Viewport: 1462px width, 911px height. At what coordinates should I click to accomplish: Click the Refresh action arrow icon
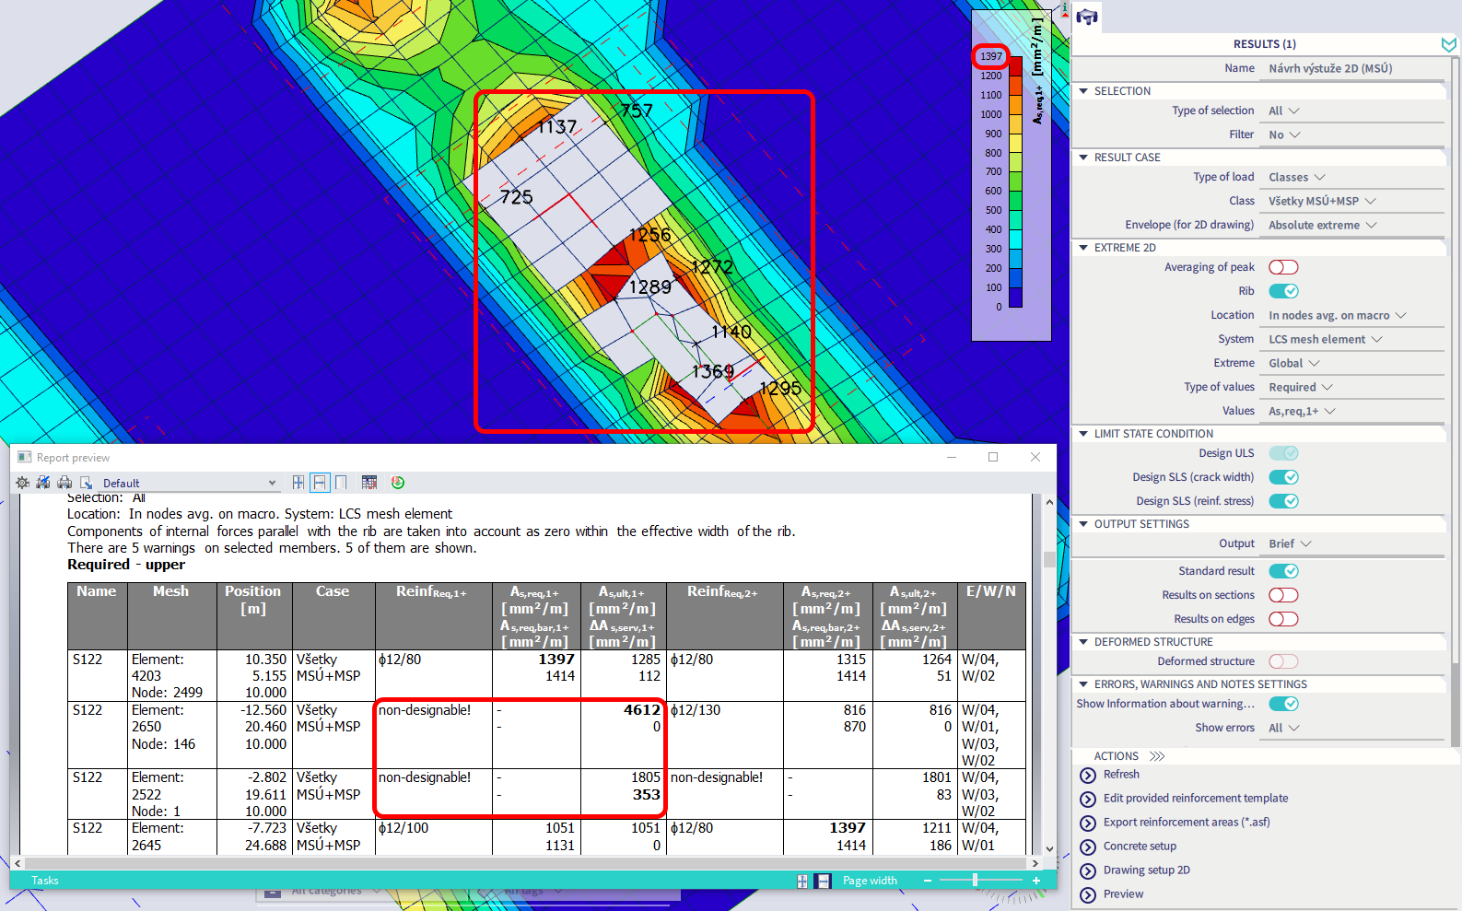point(1088,775)
